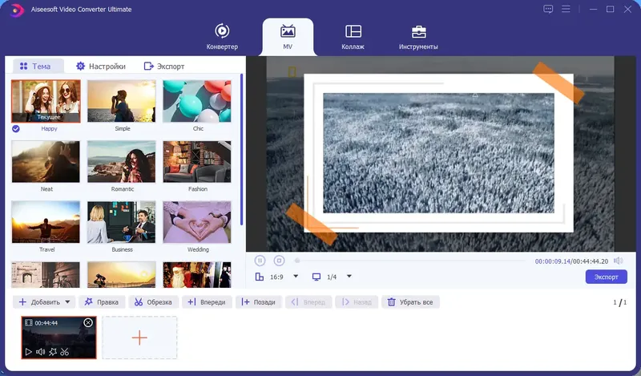Open the feedback chat icon in title bar
This screenshot has height=376, width=641.
click(x=548, y=9)
